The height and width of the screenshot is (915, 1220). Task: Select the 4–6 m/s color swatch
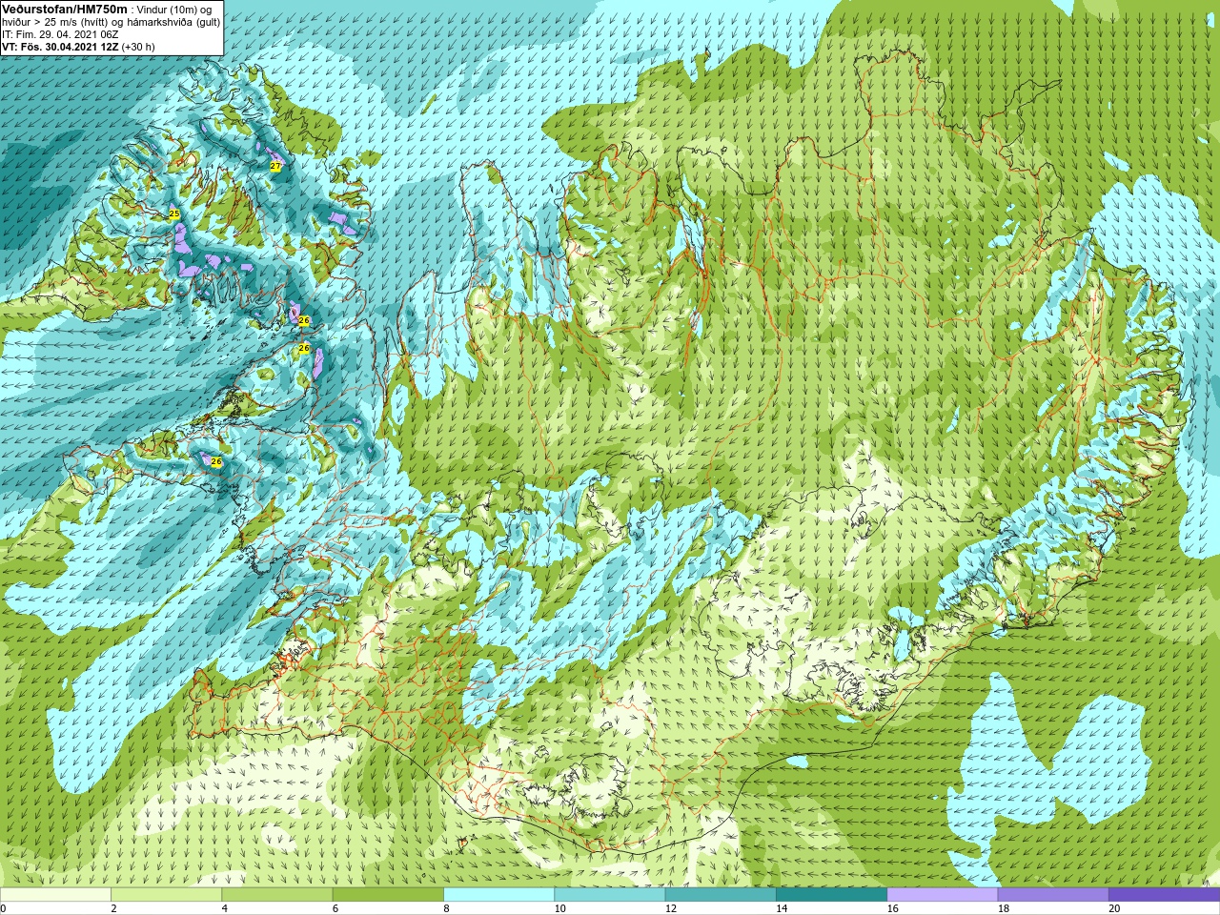276,895
